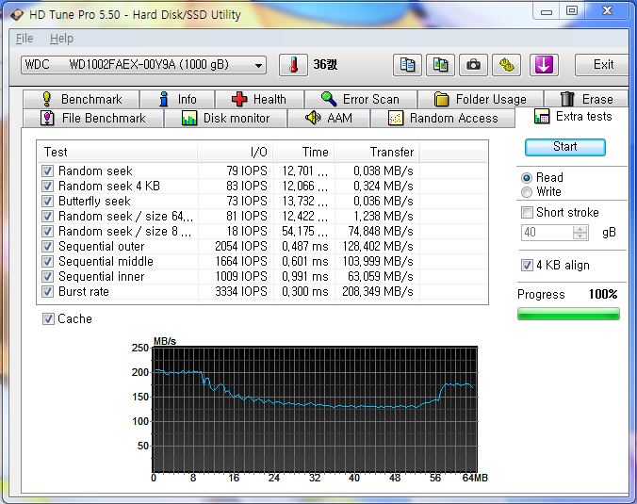Toggle the Sequential inner checkbox
Viewport: 637px width, 504px height.
pos(47,277)
